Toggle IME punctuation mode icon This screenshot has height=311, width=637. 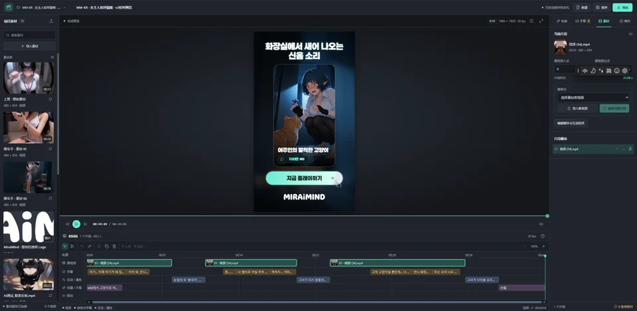coord(601,70)
